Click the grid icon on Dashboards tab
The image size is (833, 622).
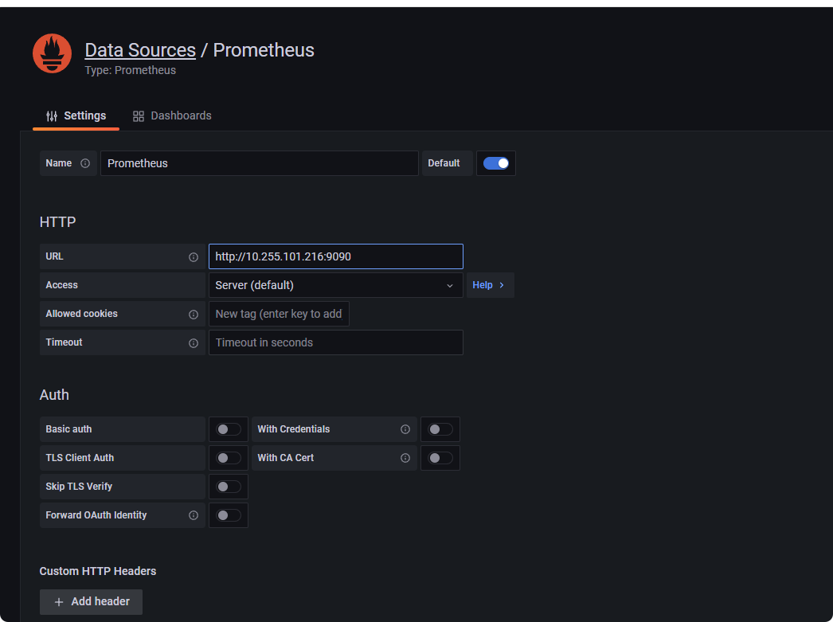[x=138, y=115]
